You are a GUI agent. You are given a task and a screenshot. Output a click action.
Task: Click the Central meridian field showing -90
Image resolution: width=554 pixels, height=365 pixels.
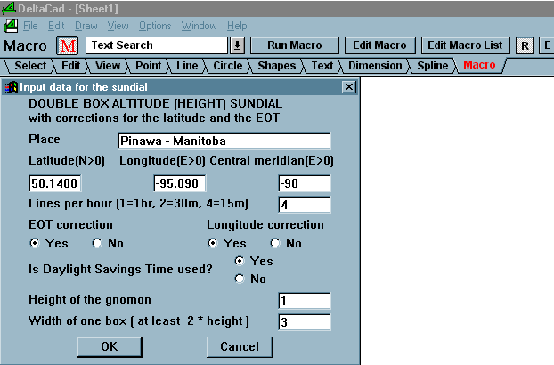[305, 183]
